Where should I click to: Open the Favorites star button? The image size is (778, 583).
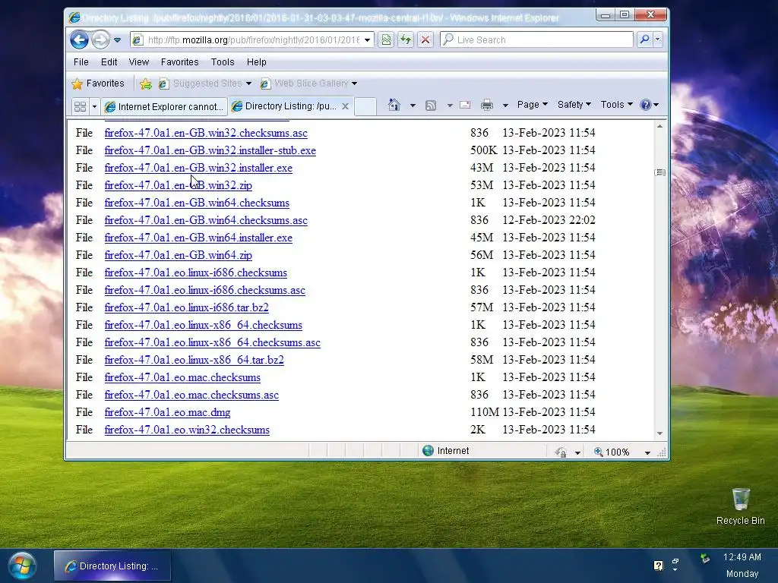coord(98,84)
